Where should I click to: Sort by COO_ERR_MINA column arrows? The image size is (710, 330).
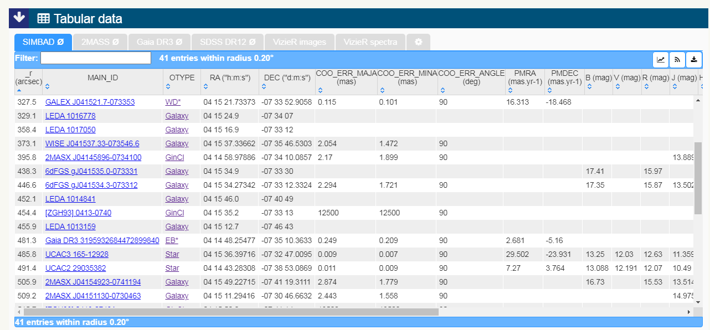click(x=382, y=90)
